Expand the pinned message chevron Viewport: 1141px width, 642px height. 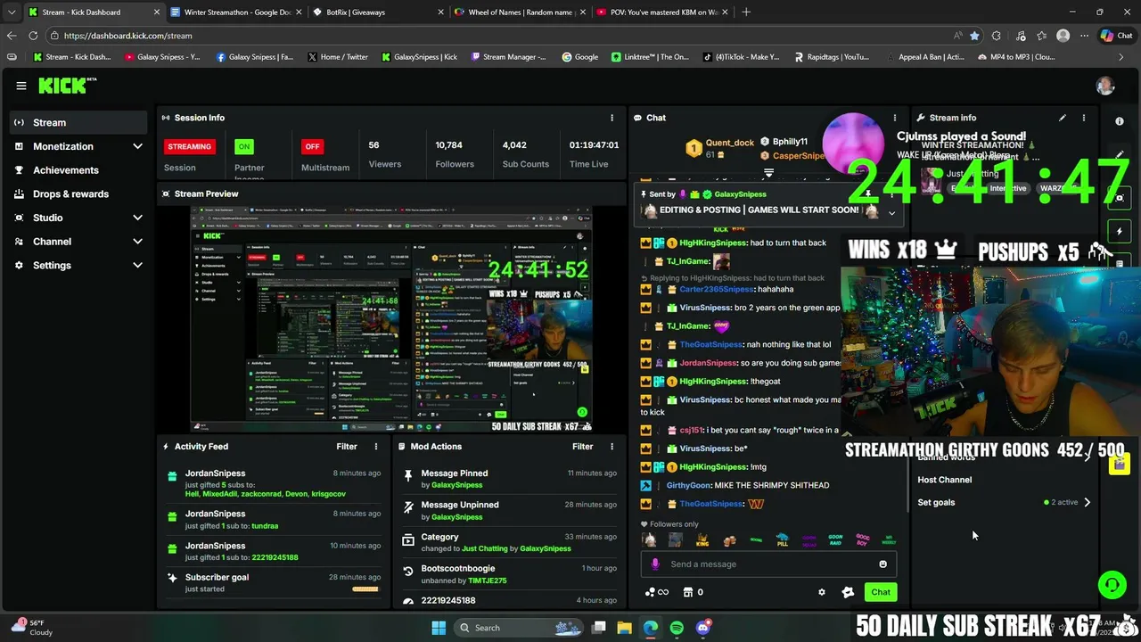pos(891,213)
